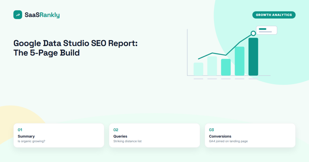Click the '01' number label
The height and width of the screenshot is (162, 309).
point(20,130)
